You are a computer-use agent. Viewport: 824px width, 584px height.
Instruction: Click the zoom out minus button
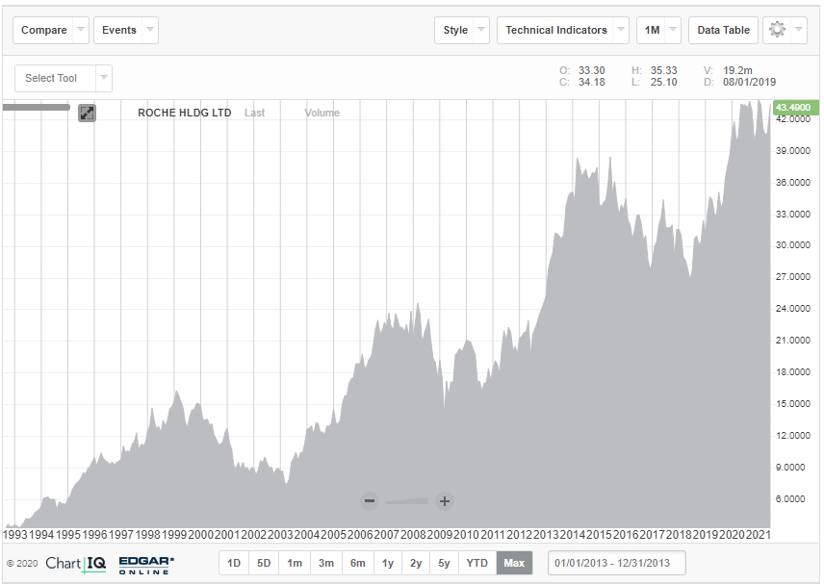pyautogui.click(x=370, y=501)
